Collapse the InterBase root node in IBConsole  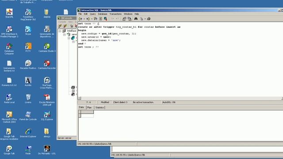tap(60, 31)
